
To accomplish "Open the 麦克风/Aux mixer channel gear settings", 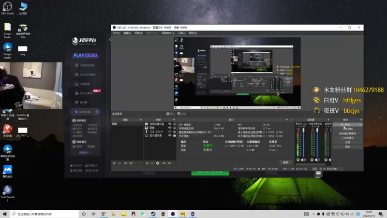I will (298, 160).
